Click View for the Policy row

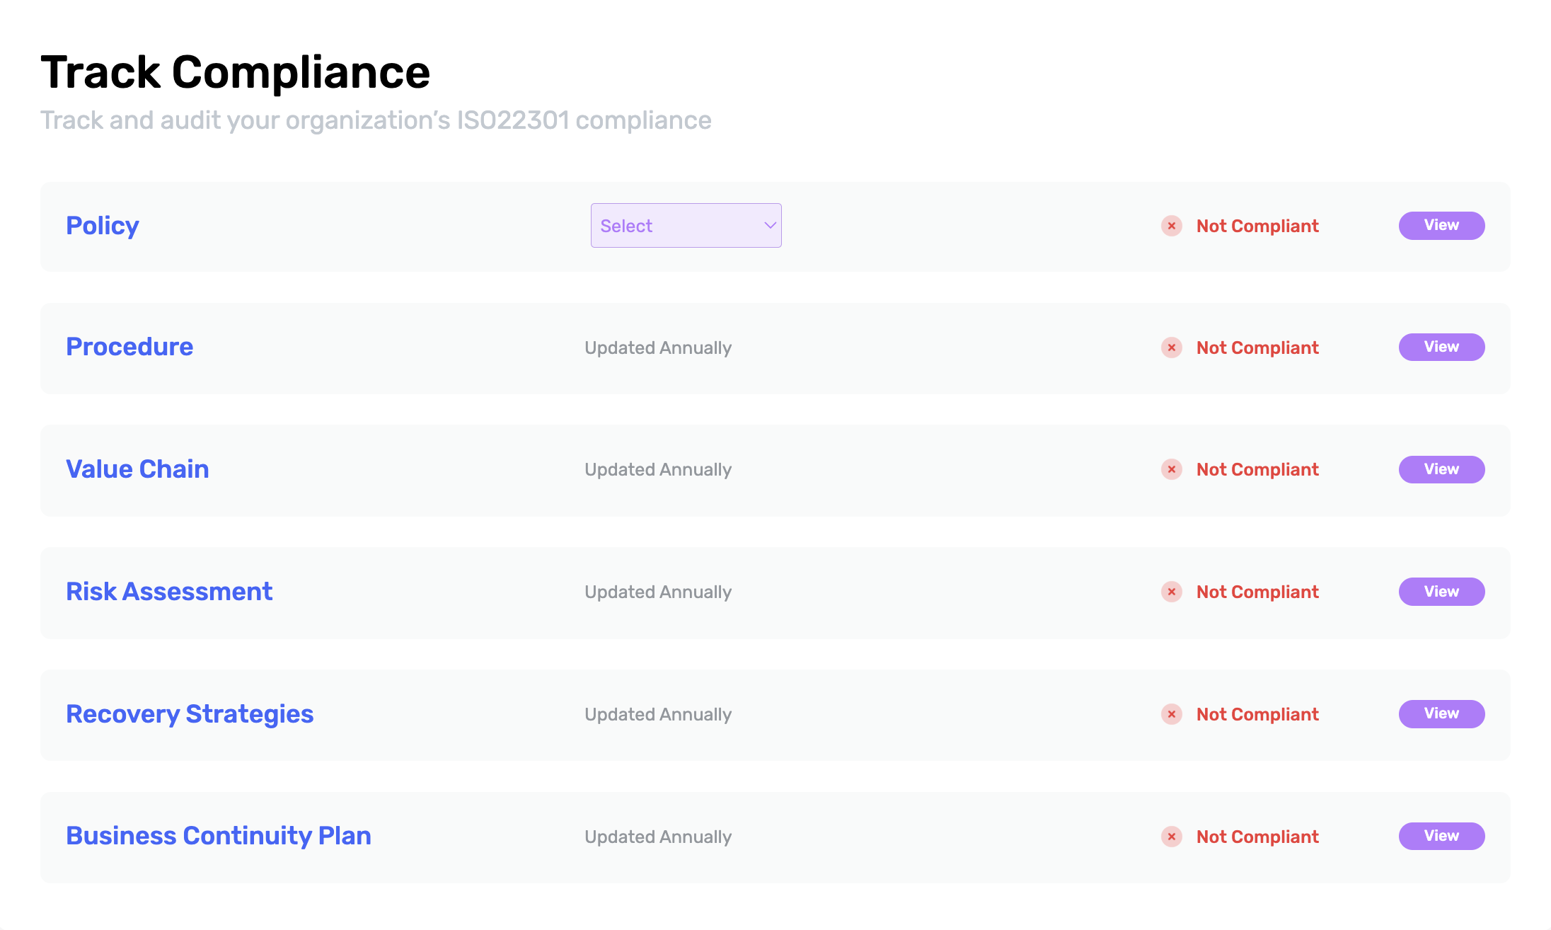tap(1441, 225)
